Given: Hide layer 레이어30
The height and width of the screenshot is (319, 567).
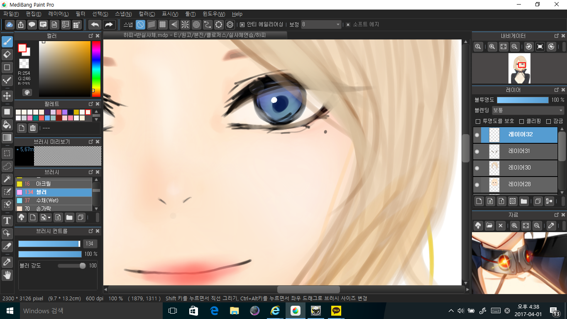Looking at the screenshot, I should coord(477,168).
